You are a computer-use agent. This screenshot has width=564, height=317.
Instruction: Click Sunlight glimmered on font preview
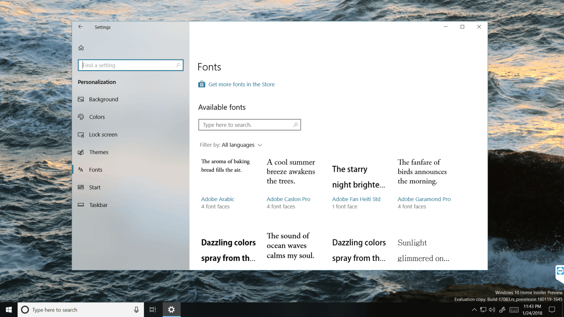click(424, 250)
